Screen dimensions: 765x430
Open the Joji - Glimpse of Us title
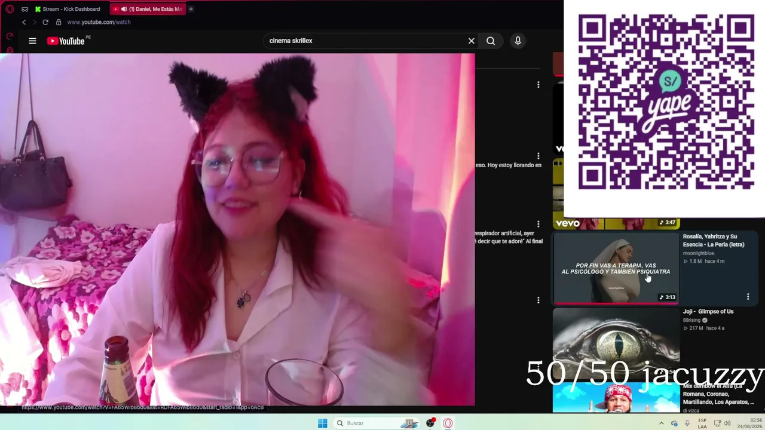click(708, 311)
